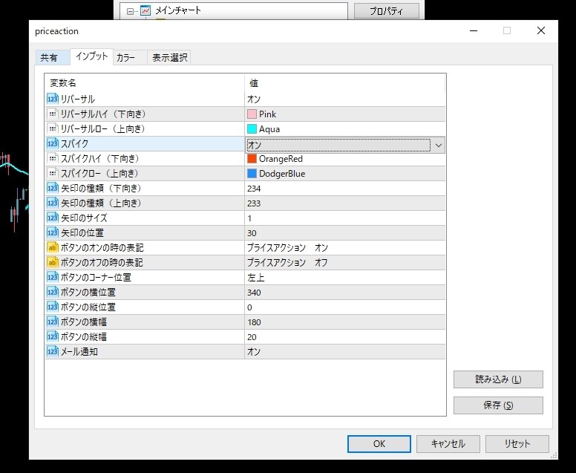Click the integer icon beside ボタンのコーナー位置
The width and height of the screenshot is (576, 473).
tap(53, 277)
